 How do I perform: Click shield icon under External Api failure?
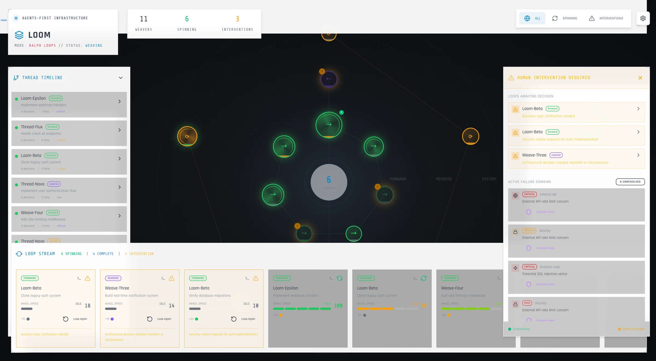(529, 212)
